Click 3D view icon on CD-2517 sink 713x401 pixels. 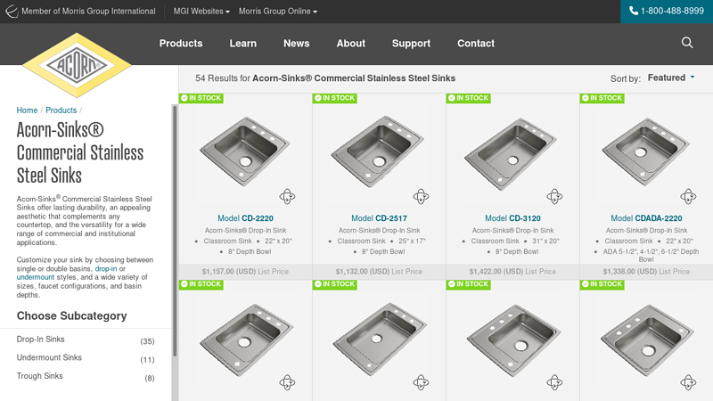(421, 196)
